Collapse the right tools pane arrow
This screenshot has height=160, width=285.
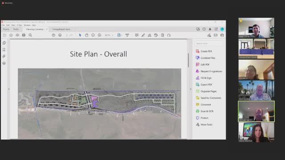[191, 89]
